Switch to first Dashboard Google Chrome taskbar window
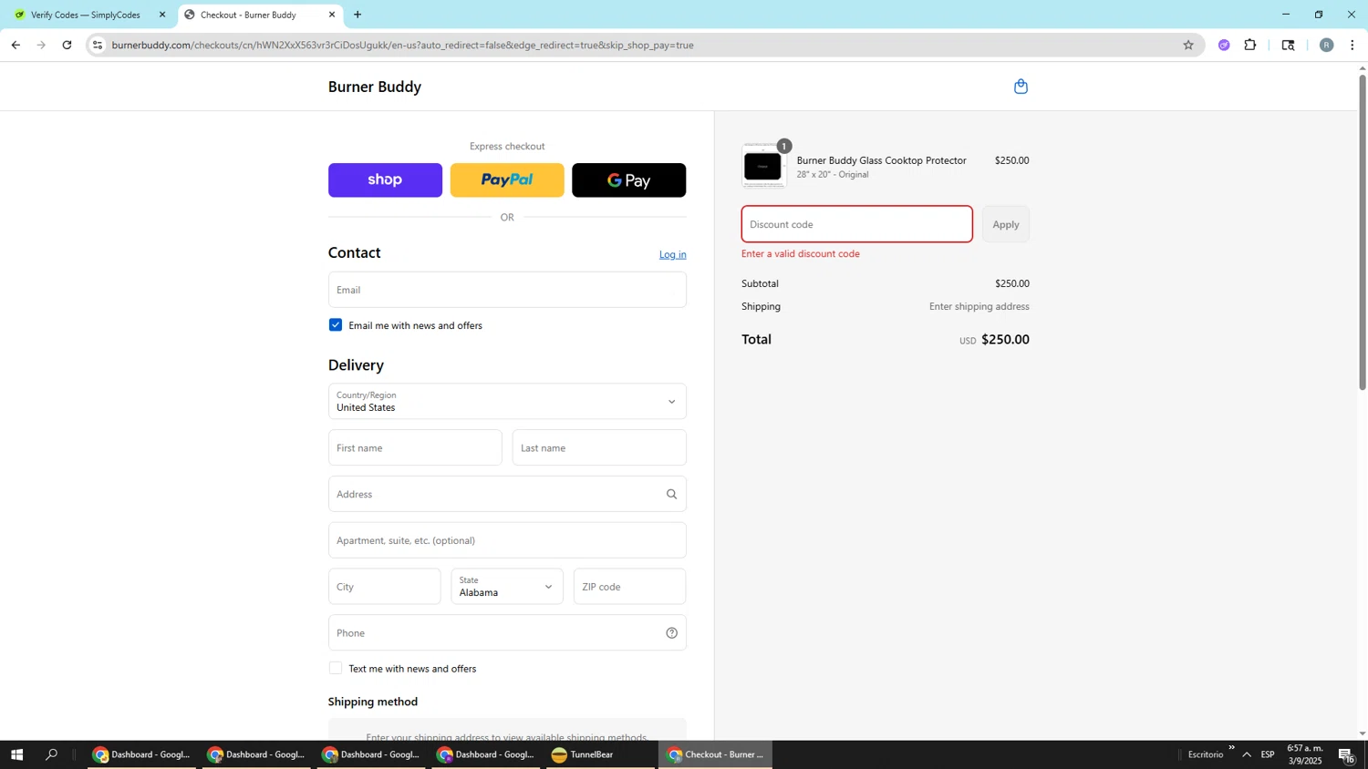This screenshot has width=1368, height=769. coord(141,754)
